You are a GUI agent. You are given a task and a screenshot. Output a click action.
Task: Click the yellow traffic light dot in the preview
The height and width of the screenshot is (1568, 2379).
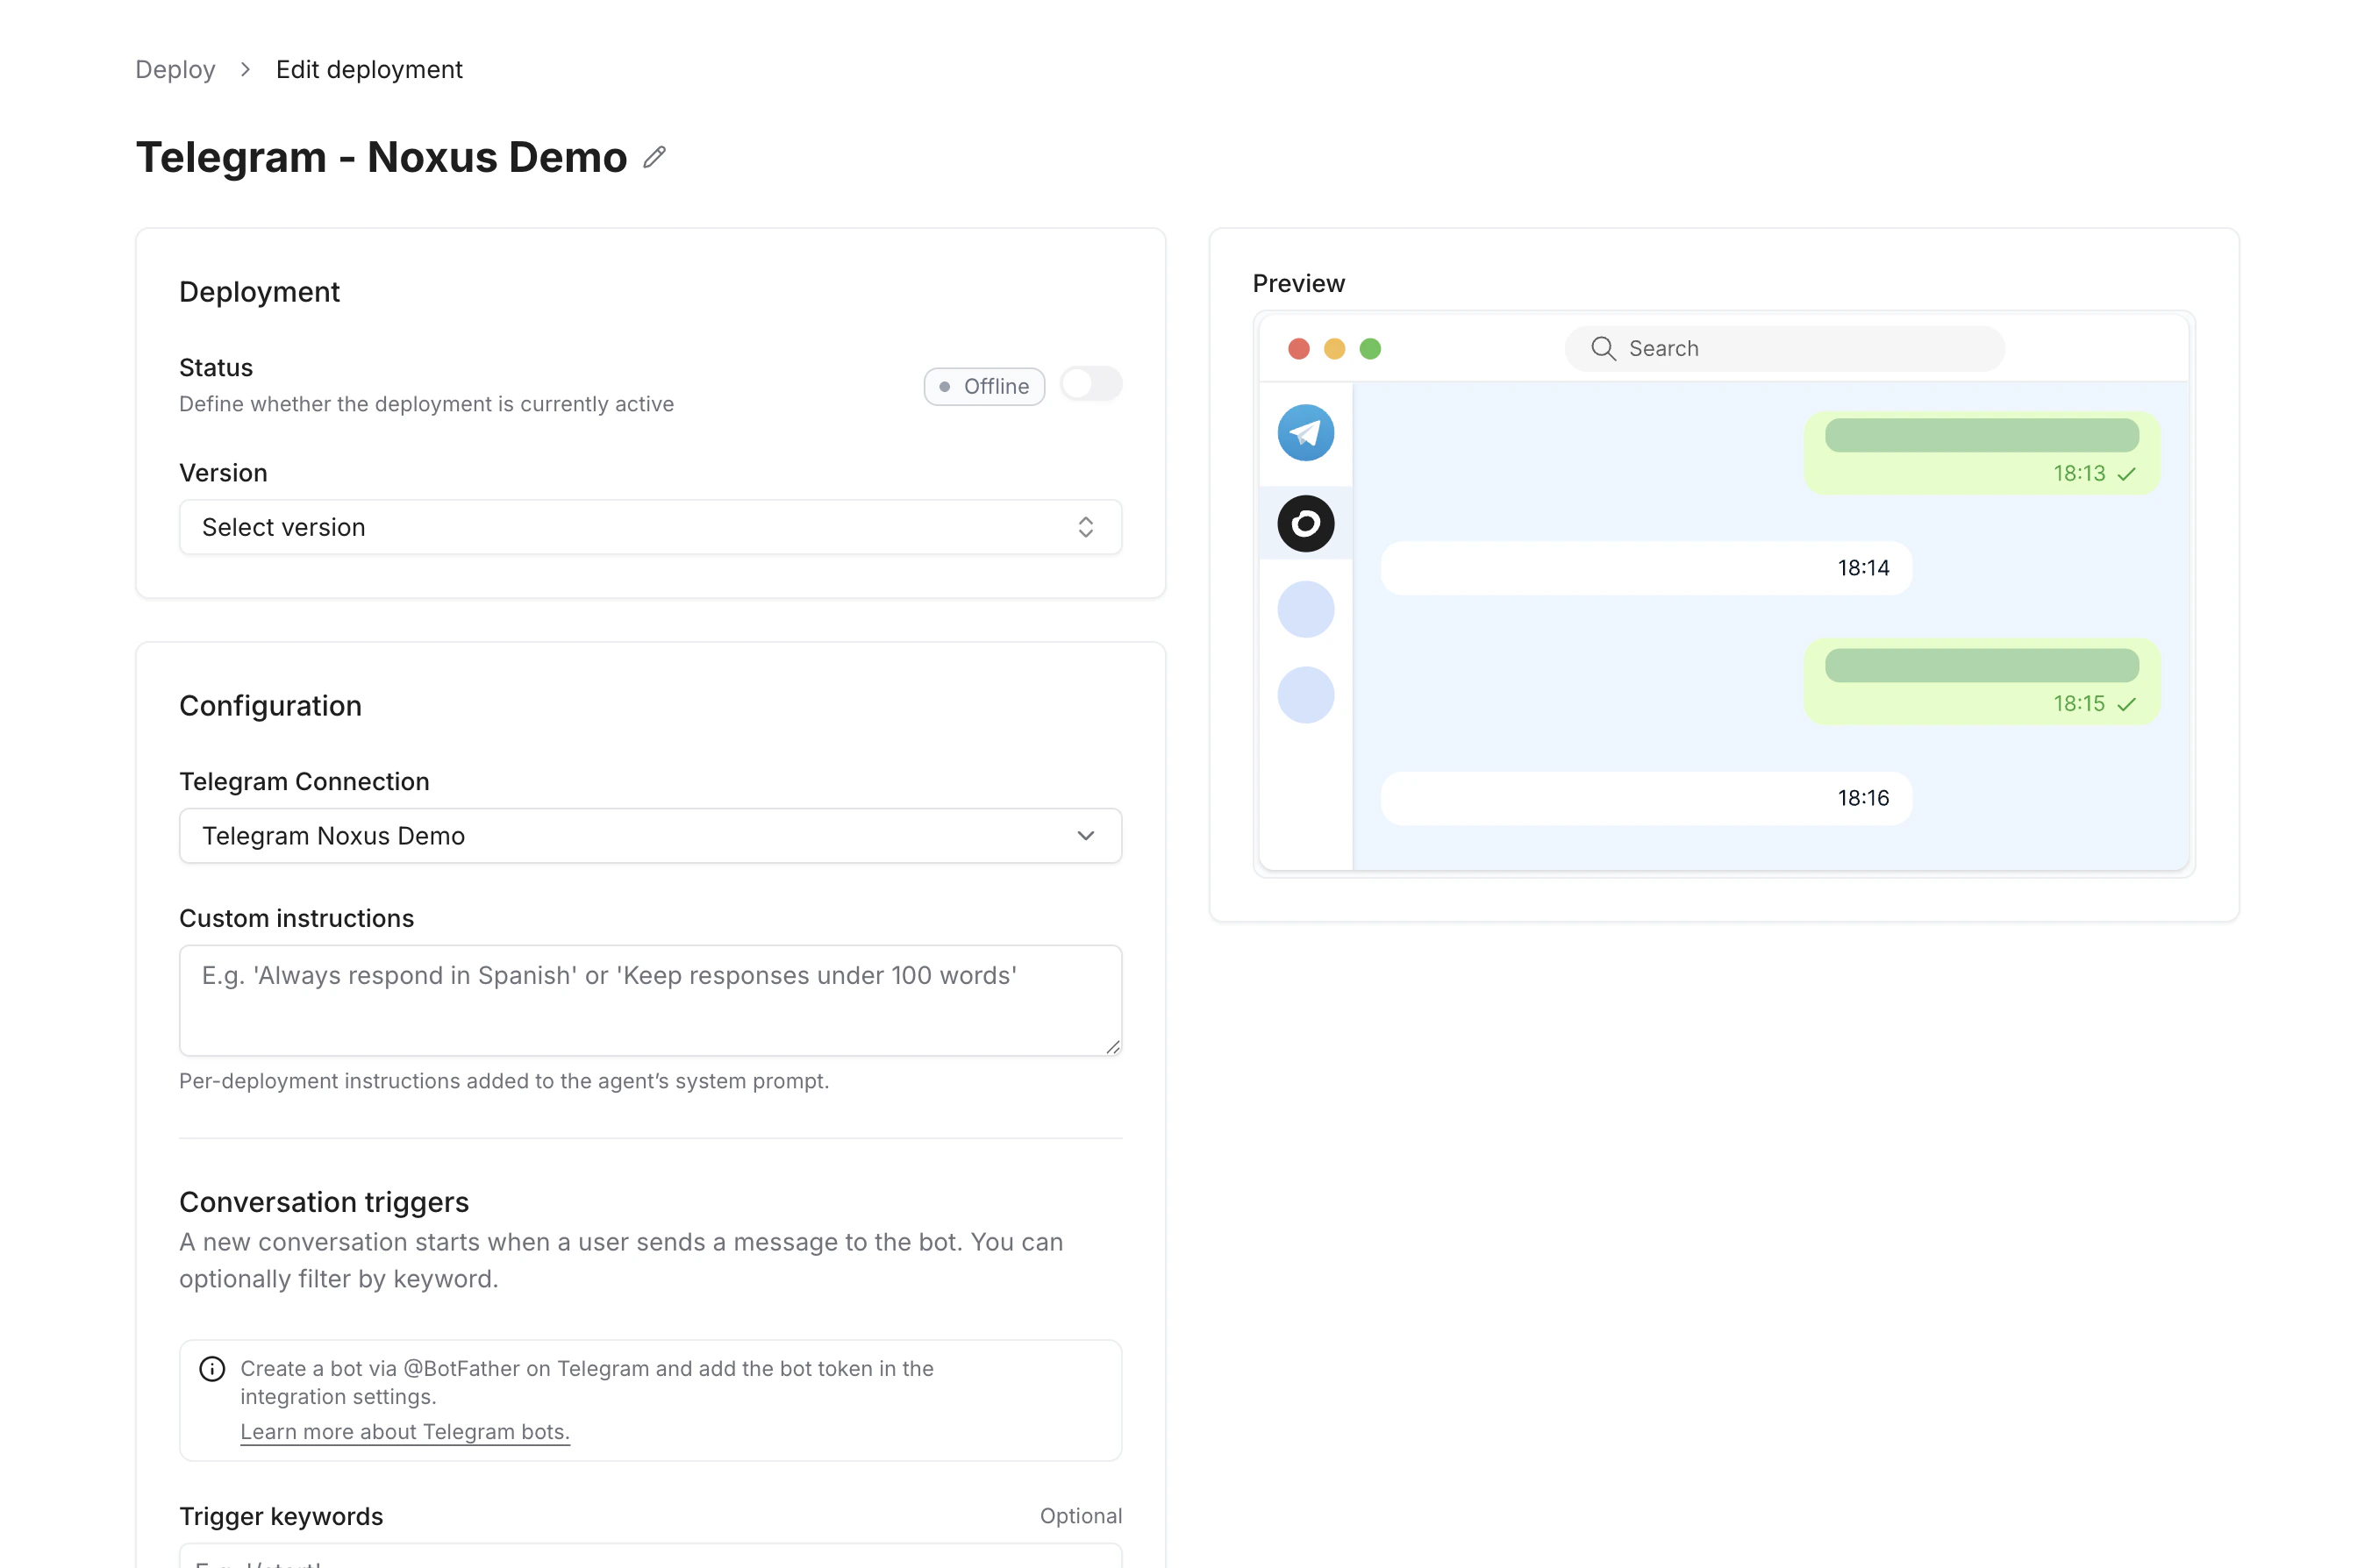[1335, 349]
